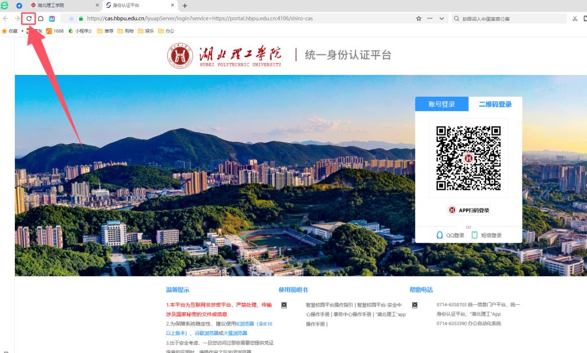Click the back navigation arrow

[6, 18]
